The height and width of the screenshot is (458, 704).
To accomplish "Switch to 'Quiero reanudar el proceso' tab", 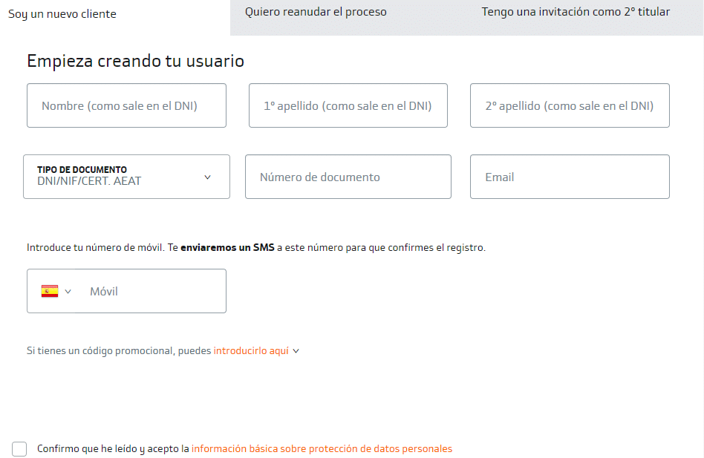I will [316, 12].
